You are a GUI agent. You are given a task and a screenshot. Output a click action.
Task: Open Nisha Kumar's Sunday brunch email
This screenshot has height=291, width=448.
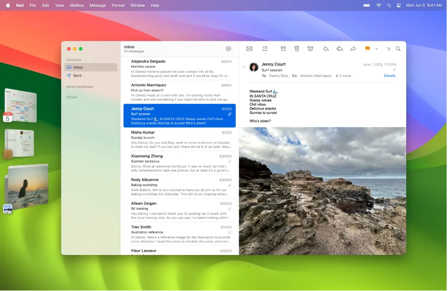pos(180,140)
